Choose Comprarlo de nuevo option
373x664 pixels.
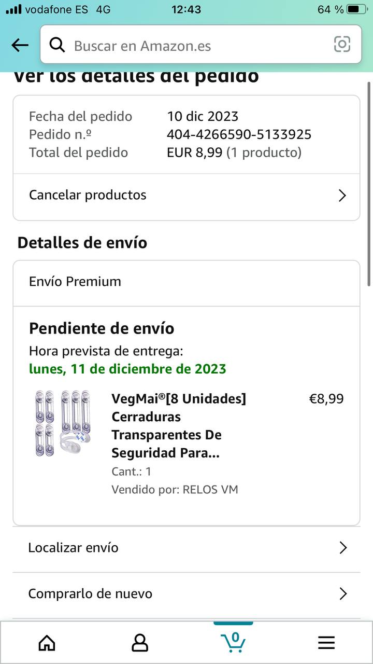click(155, 593)
